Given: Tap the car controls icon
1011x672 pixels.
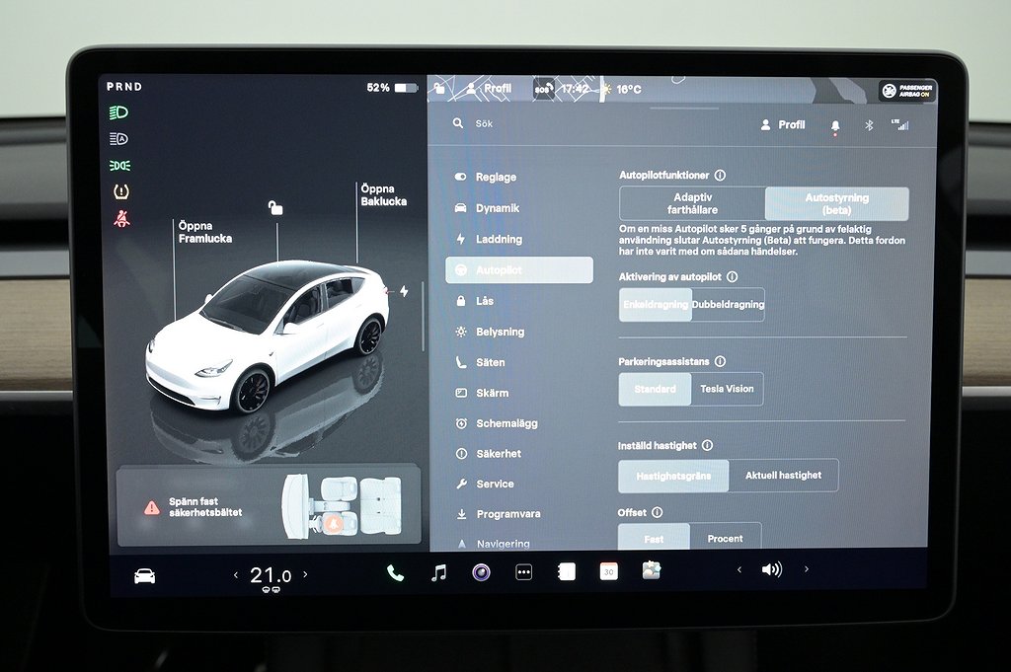Looking at the screenshot, I should 144,575.
